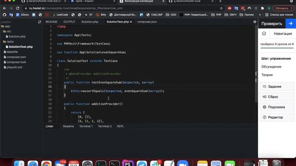
Task: Click the Обновить update button
Action: [x=282, y=8]
